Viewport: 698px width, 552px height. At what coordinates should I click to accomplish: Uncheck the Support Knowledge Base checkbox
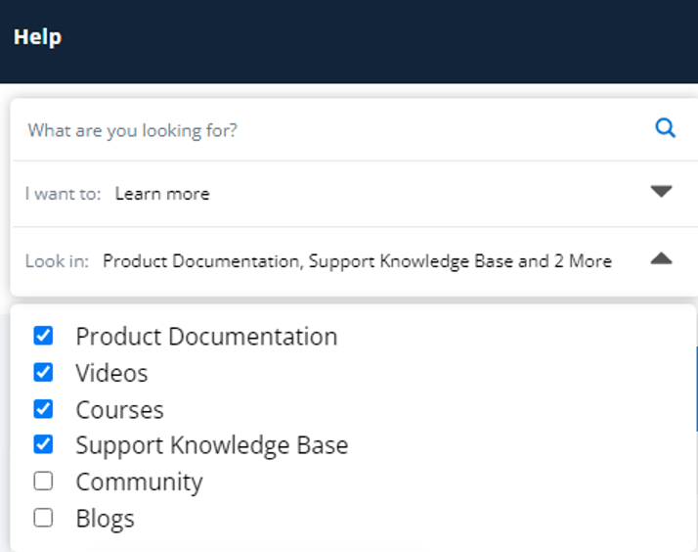click(x=43, y=444)
